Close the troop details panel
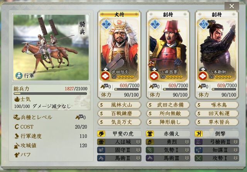Image resolution: width=247 pixels, height=172 pixels. click(x=232, y=6)
